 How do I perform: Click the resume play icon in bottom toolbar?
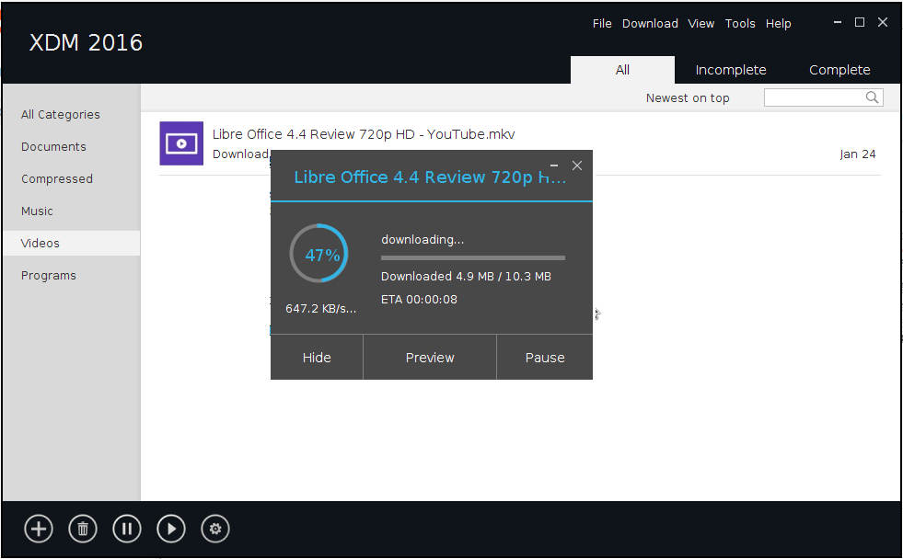pos(171,529)
